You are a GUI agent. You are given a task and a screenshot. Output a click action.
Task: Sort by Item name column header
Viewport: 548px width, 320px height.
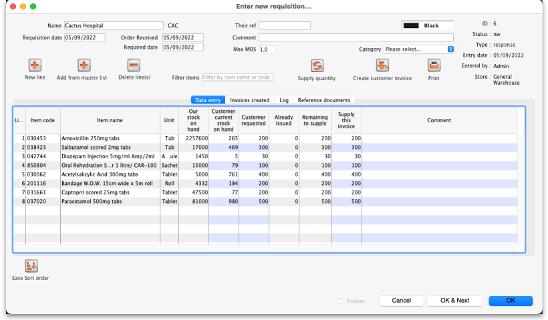[110, 121]
